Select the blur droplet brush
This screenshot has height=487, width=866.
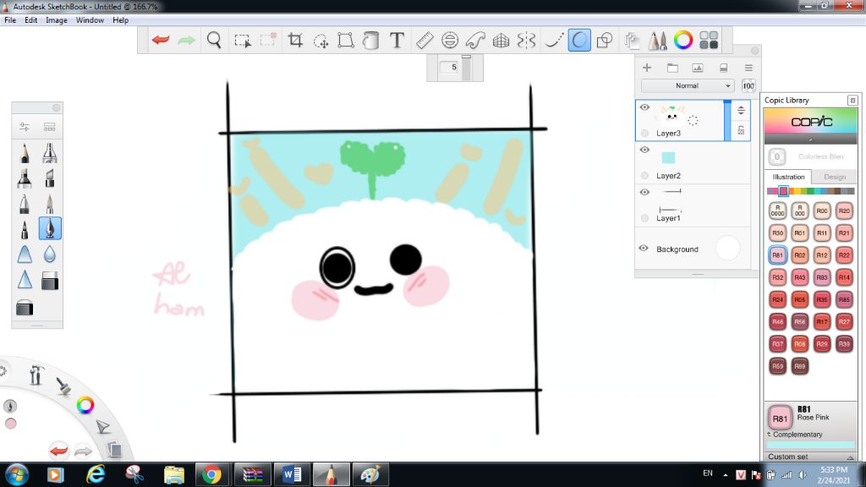pos(50,254)
